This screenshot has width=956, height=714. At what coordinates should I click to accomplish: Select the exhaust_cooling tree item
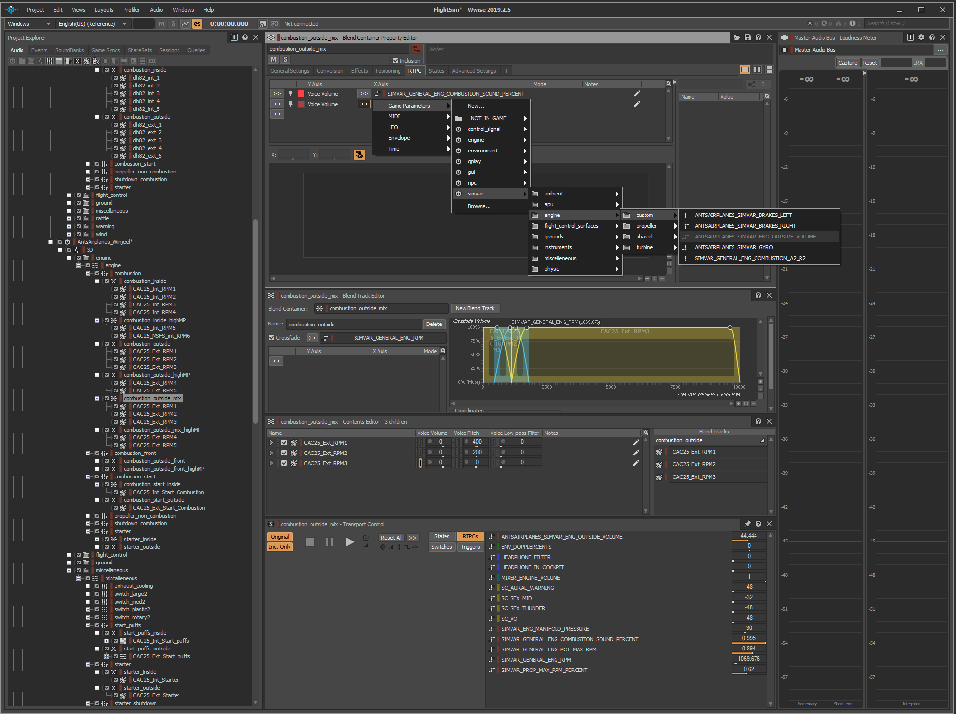pos(133,586)
